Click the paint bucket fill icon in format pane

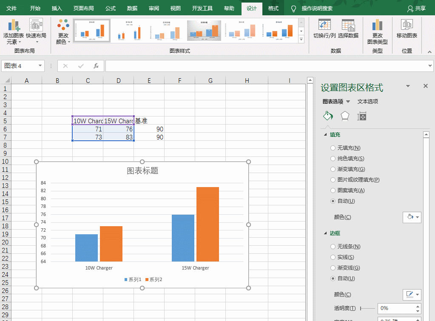pyautogui.click(x=327, y=116)
